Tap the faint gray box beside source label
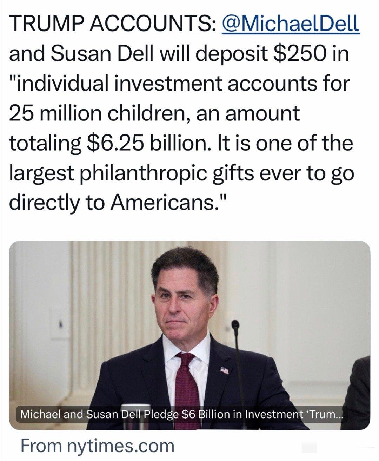The image size is (379, 461). (309, 447)
